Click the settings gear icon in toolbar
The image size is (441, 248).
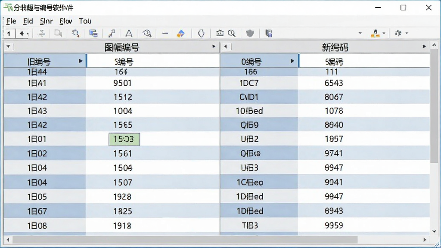398,33
